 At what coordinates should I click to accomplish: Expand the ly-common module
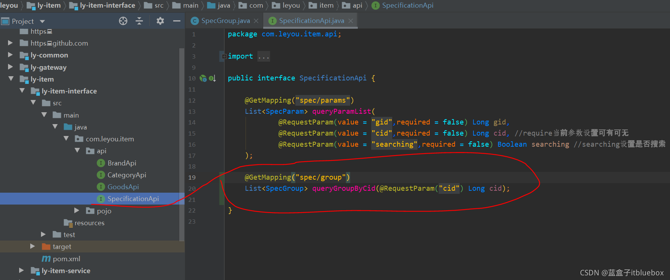(10, 55)
